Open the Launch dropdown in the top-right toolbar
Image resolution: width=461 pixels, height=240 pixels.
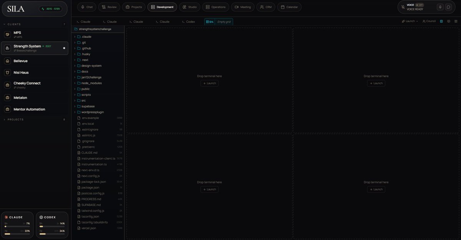click(410, 21)
